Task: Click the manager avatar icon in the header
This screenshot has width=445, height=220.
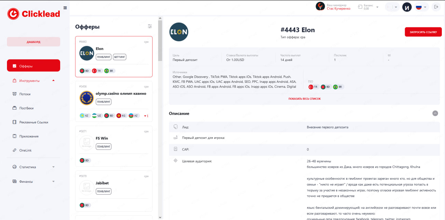Action: click(x=320, y=6)
